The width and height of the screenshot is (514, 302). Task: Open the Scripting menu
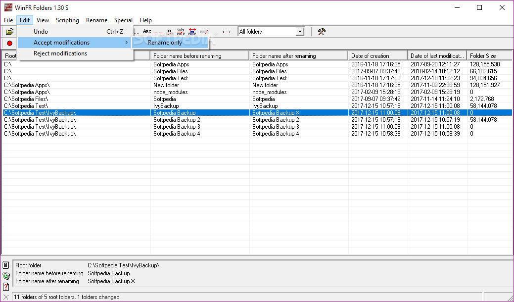coord(67,20)
